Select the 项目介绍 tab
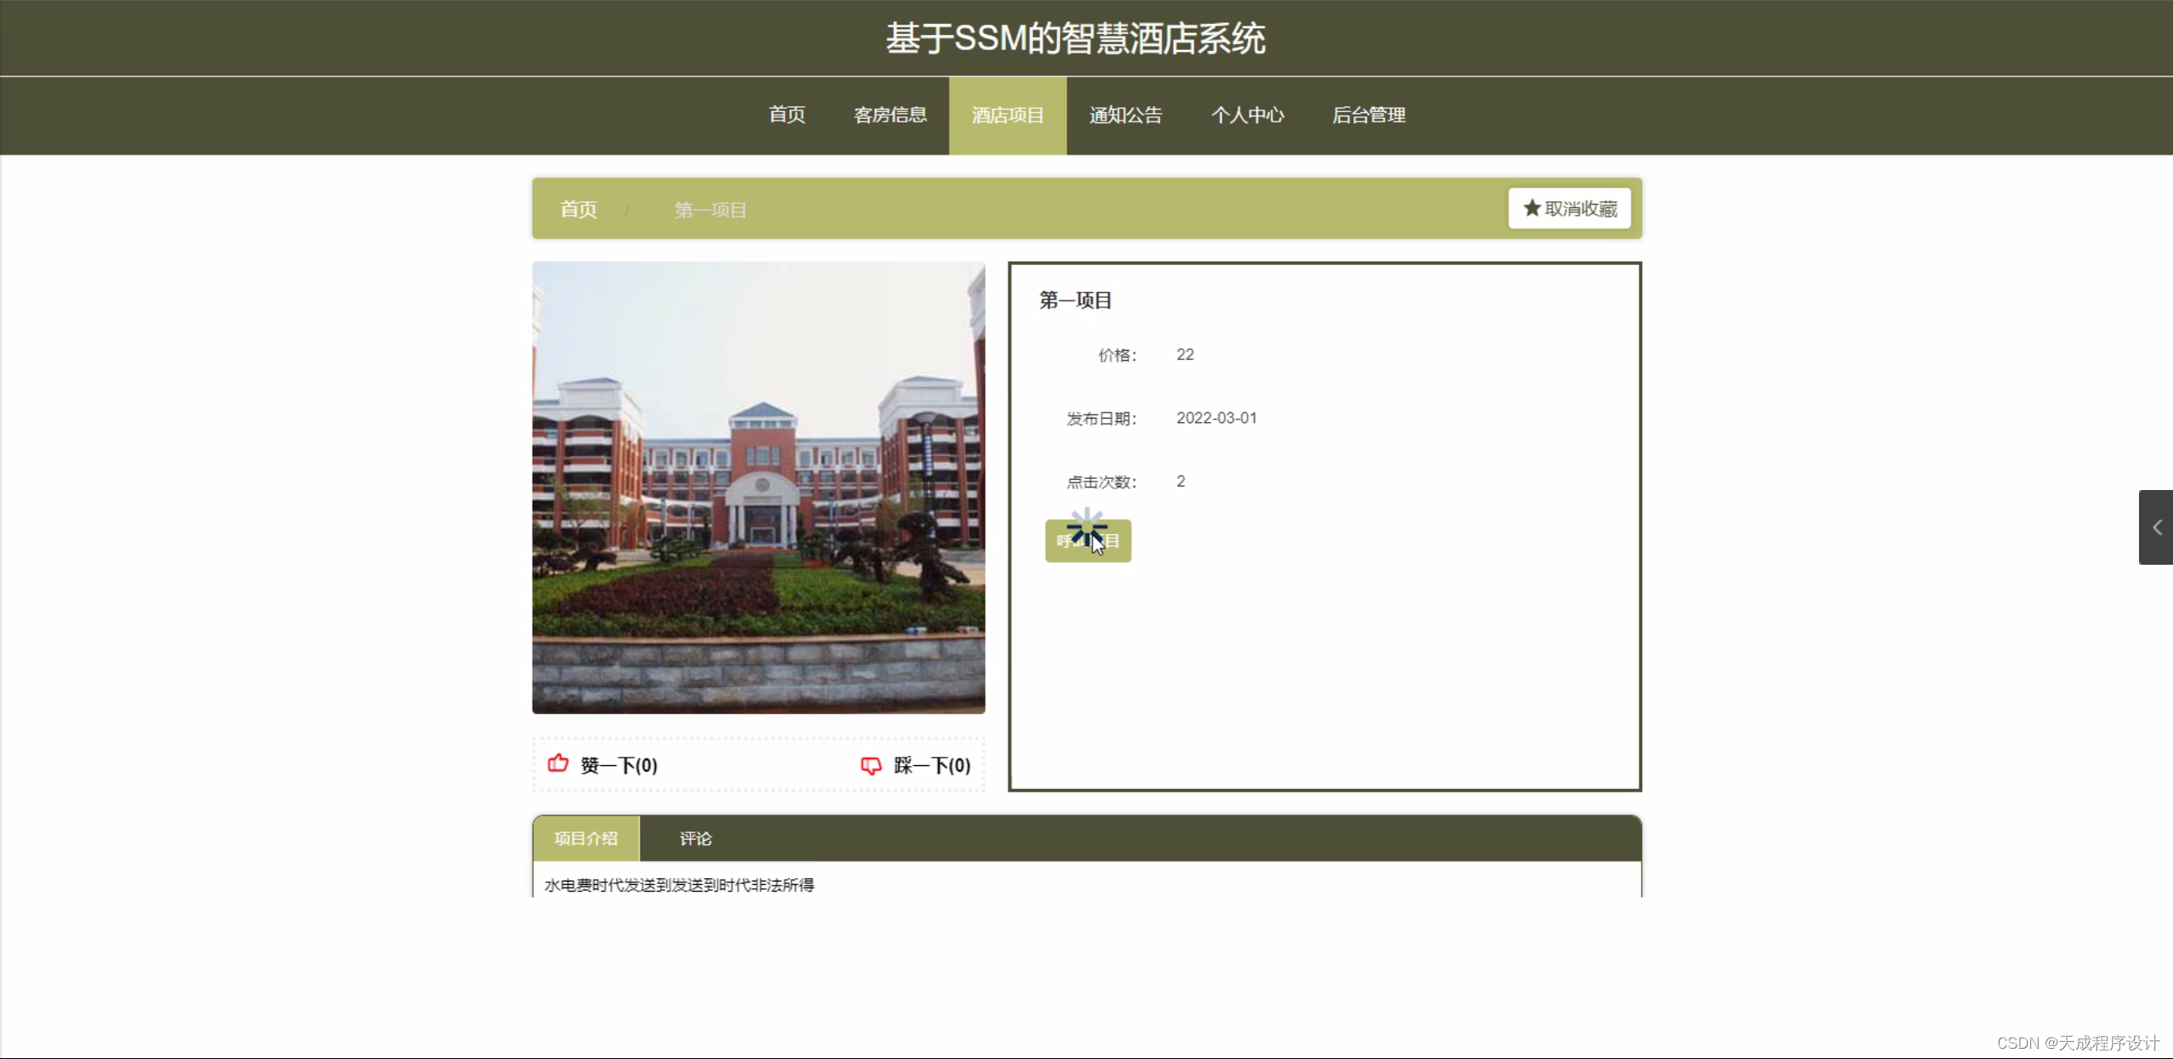2173x1059 pixels. [585, 838]
